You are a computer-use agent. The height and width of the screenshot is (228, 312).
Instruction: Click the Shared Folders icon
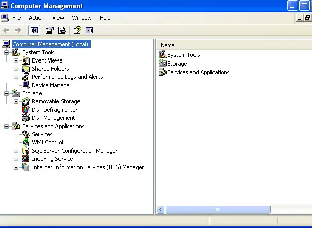pyautogui.click(x=26, y=69)
